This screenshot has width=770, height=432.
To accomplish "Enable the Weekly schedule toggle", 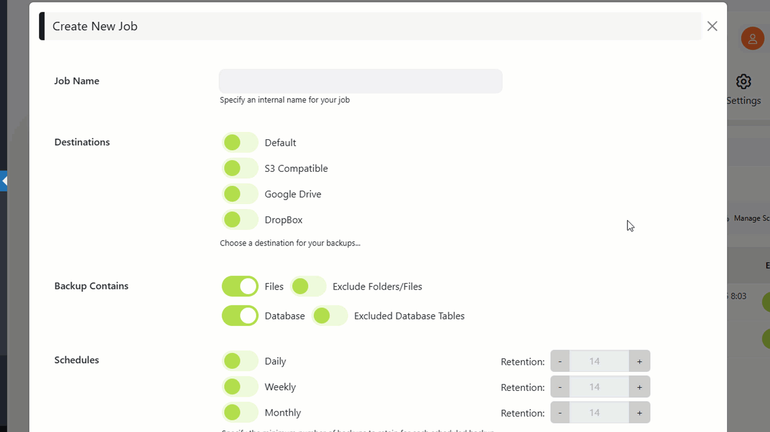I will click(240, 386).
